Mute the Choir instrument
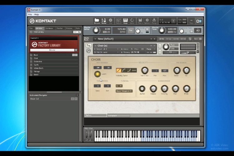The width and height of the screenshot is (234, 156). (160, 52)
